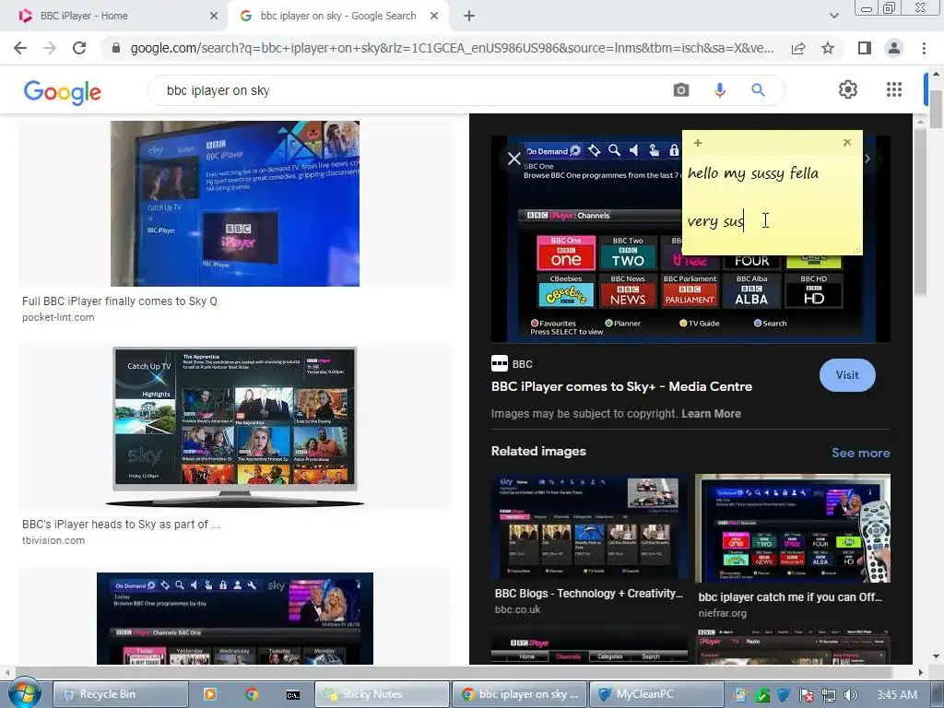Open the Chrome profile avatar
The width and height of the screenshot is (944, 708).
[894, 48]
